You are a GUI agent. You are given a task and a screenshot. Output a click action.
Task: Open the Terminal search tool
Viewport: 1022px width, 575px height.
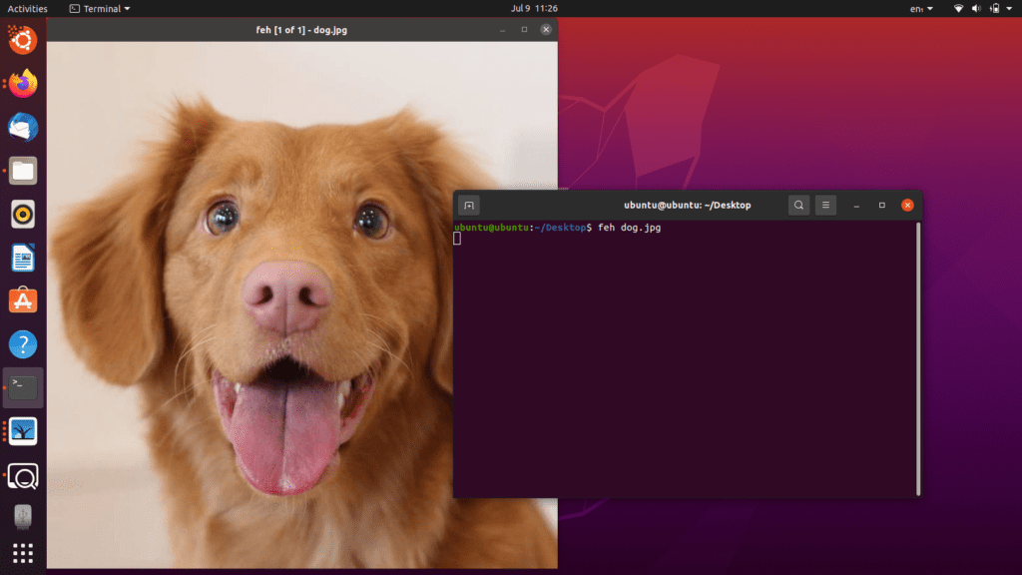click(x=798, y=205)
